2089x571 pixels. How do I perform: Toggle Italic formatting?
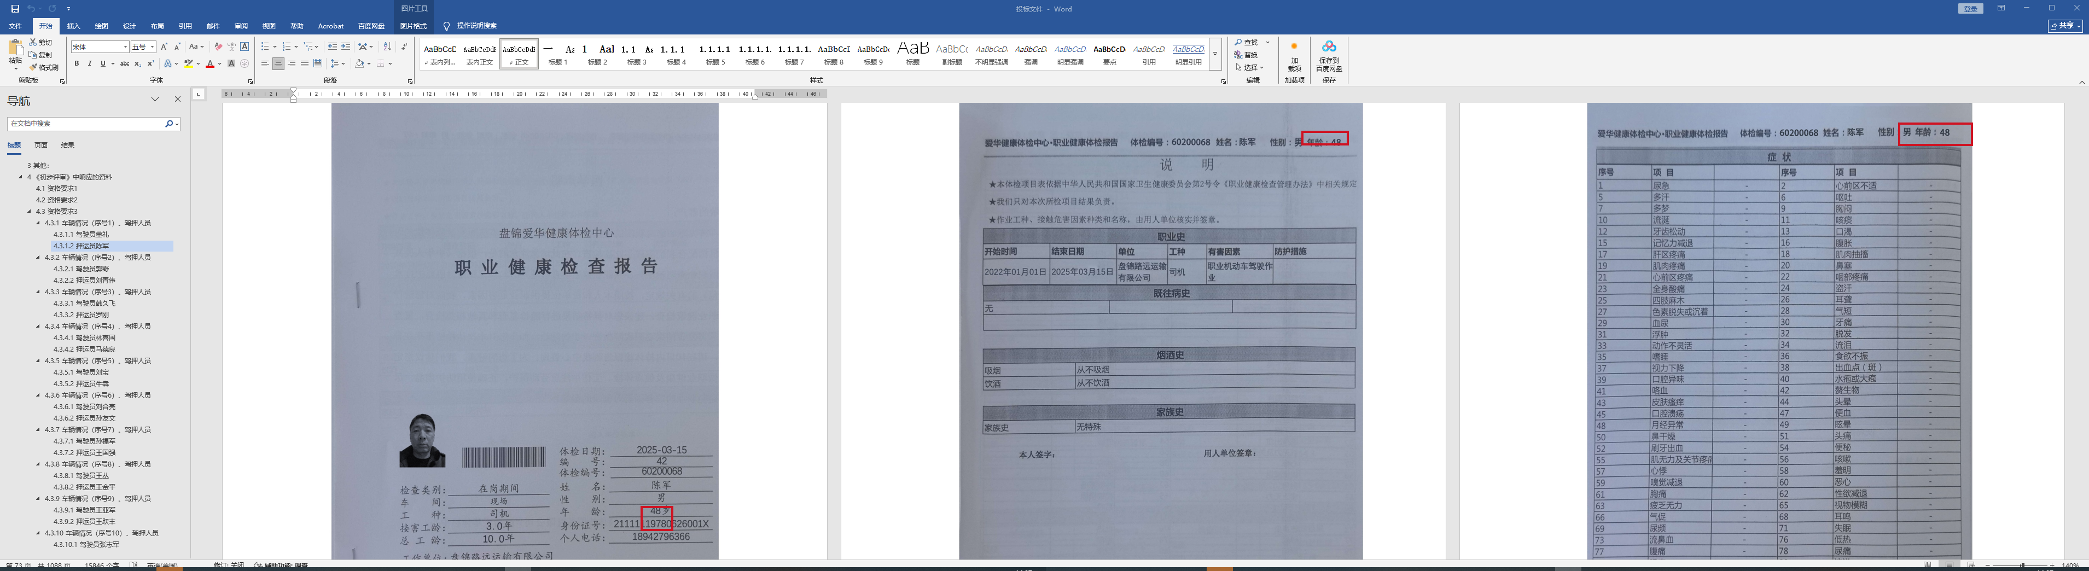point(89,64)
